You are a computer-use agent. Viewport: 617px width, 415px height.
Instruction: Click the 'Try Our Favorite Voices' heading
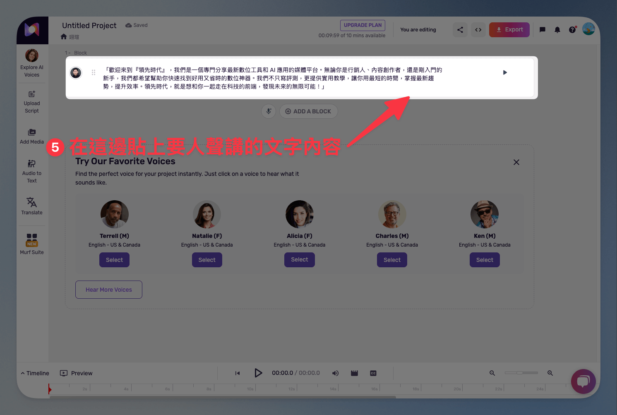click(125, 161)
